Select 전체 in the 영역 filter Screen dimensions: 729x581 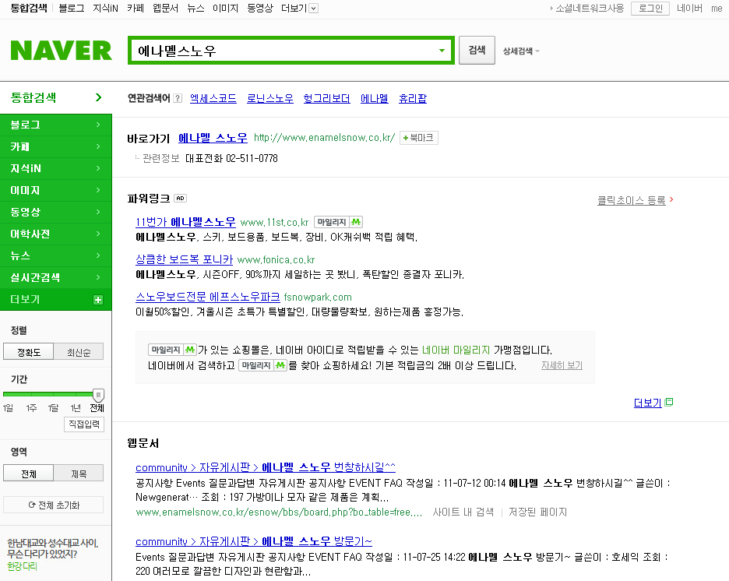pos(28,474)
